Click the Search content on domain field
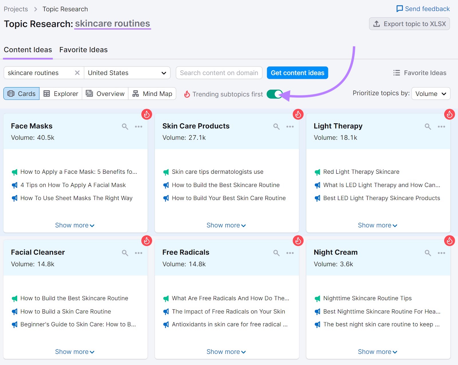The height and width of the screenshot is (365, 458). (219, 73)
